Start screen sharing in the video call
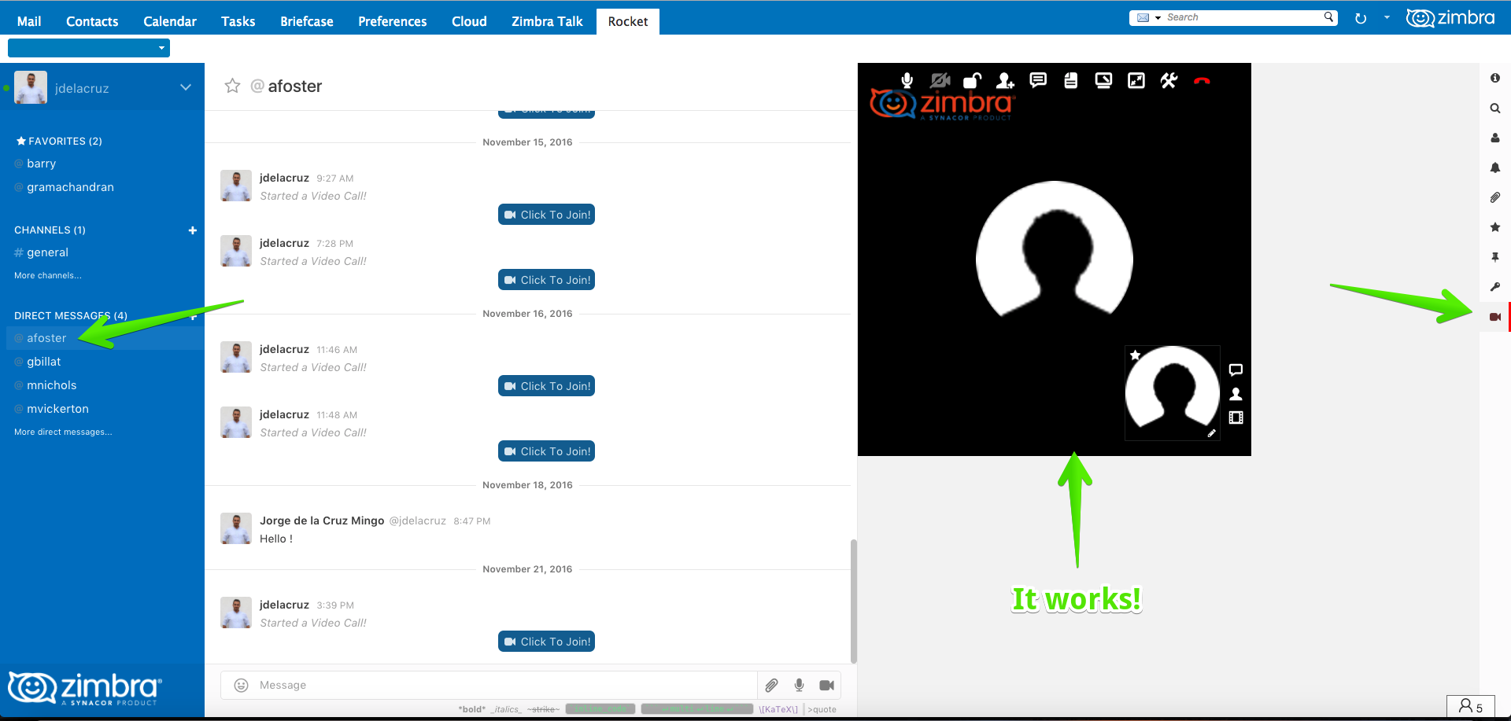Screen dimensions: 1511x721 1103,80
